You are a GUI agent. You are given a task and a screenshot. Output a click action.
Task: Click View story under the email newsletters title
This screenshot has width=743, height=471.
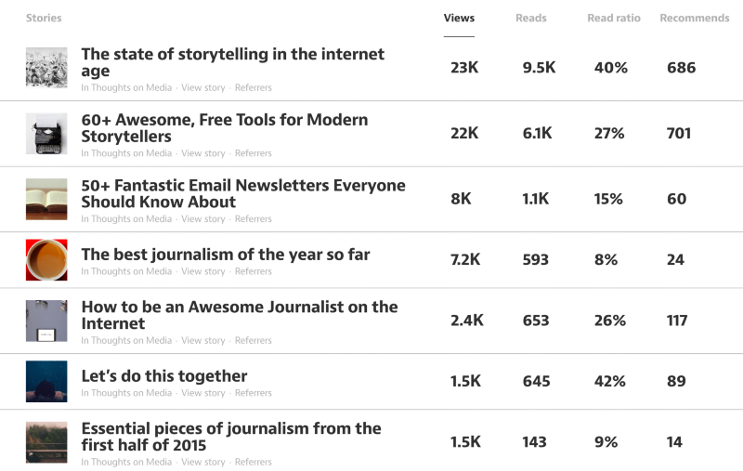click(203, 219)
